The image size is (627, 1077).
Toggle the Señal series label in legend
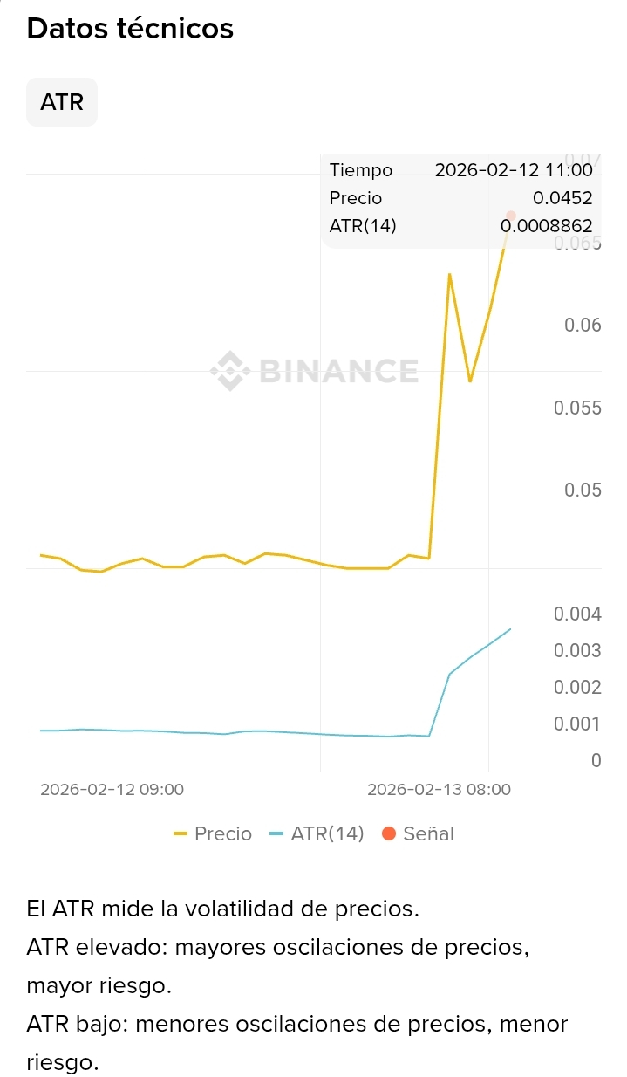428,834
